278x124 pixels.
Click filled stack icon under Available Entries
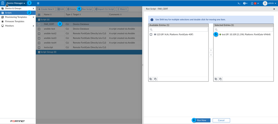click(151, 79)
